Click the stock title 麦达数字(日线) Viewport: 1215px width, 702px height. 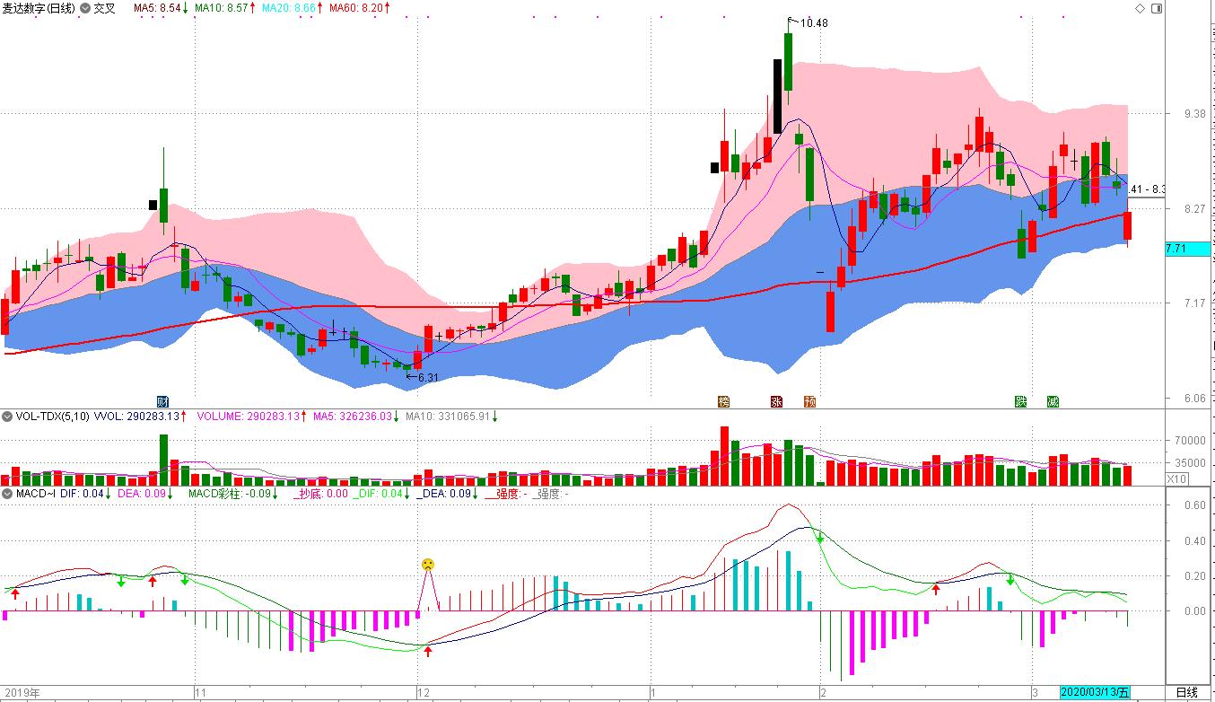tap(39, 7)
